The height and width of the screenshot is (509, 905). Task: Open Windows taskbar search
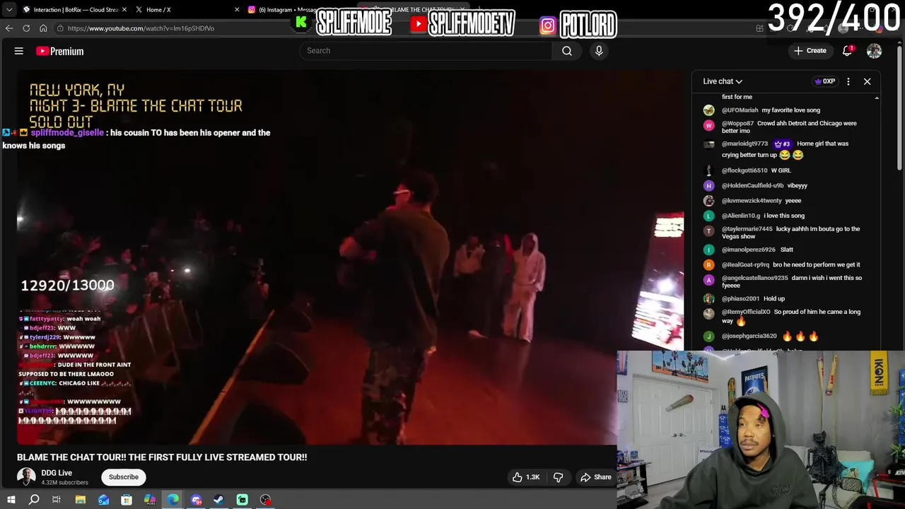[33, 500]
